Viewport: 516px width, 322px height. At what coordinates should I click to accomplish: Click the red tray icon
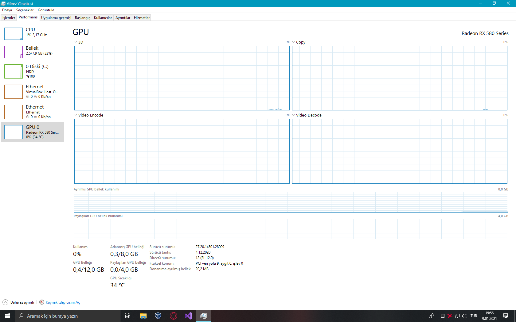pyautogui.click(x=450, y=316)
